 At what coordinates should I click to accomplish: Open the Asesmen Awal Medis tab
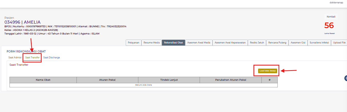[199, 43]
